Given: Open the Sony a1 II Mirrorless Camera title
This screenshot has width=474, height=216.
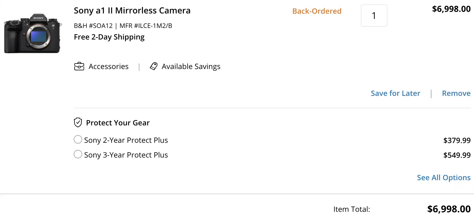Looking at the screenshot, I should [x=132, y=11].
